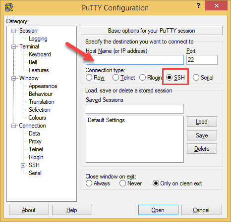Viewport: 231px width, 222px height.
Task: Open the Features settings category
Action: click(39, 70)
